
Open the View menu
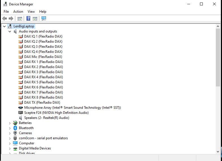tap(31, 12)
